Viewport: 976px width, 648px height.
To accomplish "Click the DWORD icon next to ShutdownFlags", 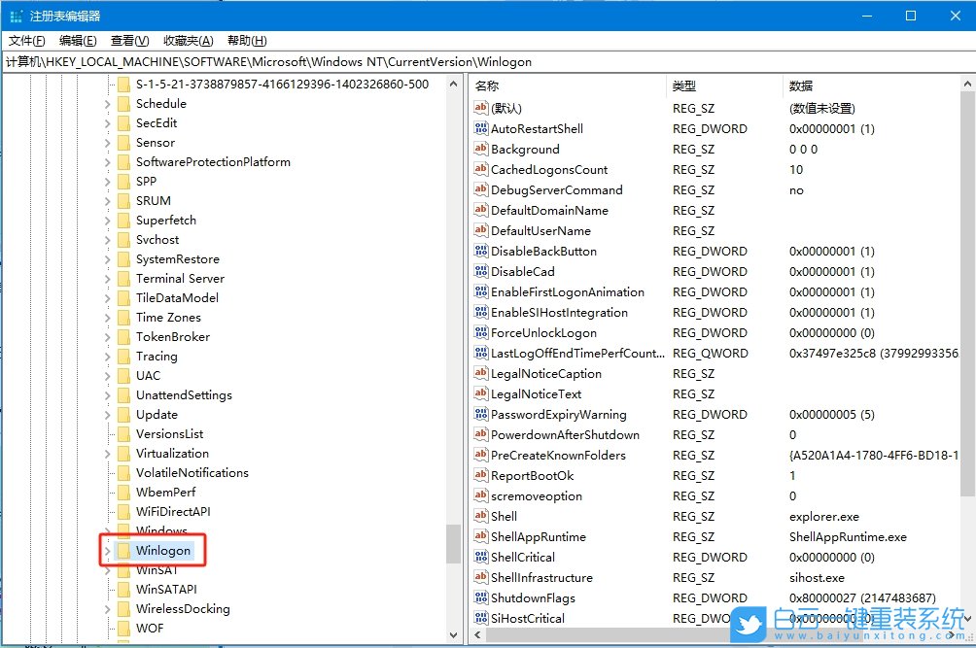I will (x=479, y=597).
